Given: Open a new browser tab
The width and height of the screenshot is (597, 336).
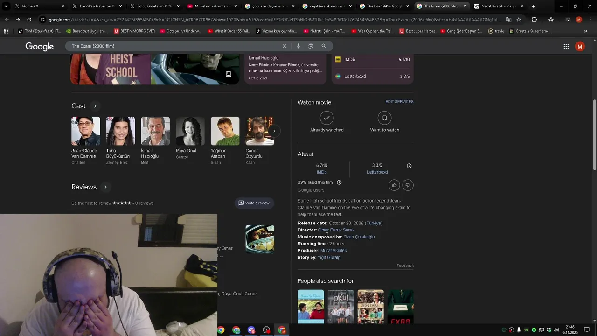Looking at the screenshot, I should [533, 6].
